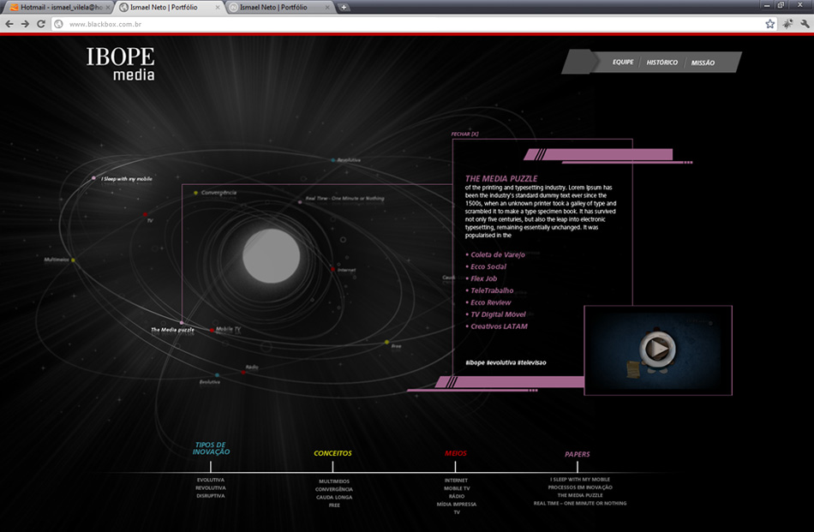Image resolution: width=814 pixels, height=532 pixels.
Task: Select the Revolutiva node on orbit
Action: click(x=346, y=160)
